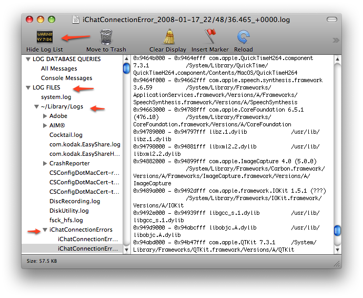Click the yellow minimize window button
This screenshot has height=298, width=363.
tap(41, 19)
